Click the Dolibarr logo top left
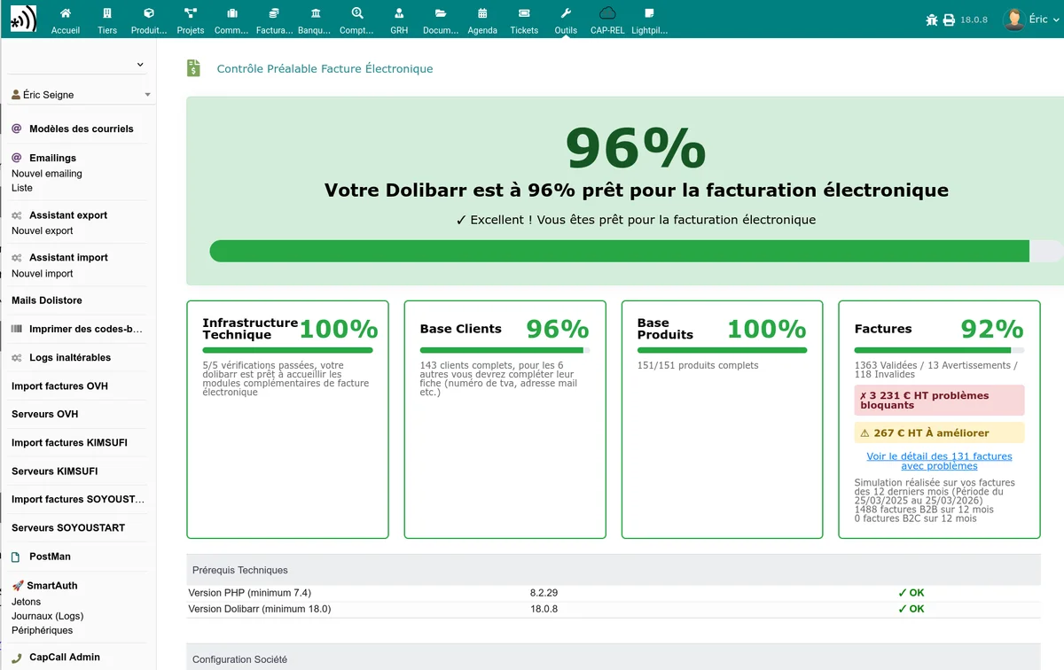This screenshot has width=1064, height=670. pos(23,19)
